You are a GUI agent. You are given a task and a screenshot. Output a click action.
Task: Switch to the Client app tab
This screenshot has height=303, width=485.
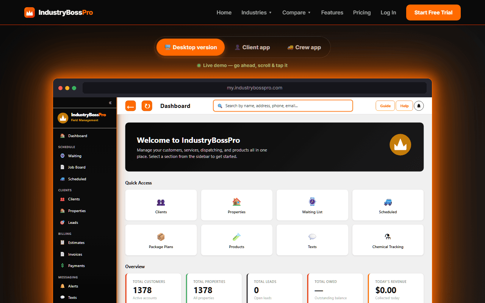point(252,47)
